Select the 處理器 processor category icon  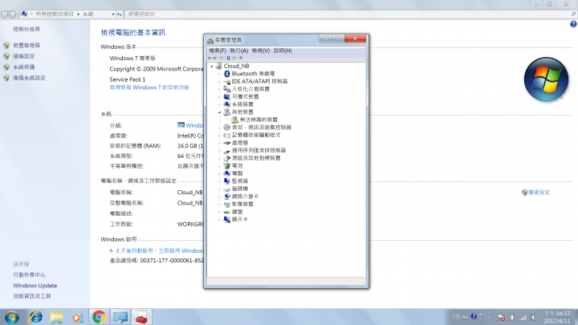(x=227, y=143)
